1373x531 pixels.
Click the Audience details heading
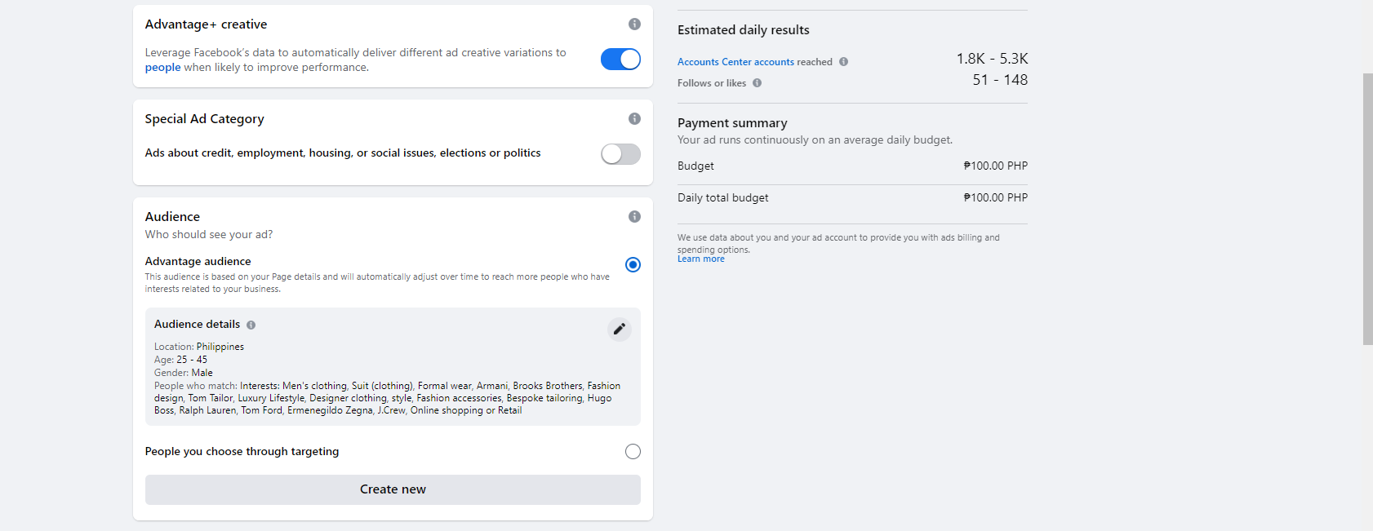[197, 325]
